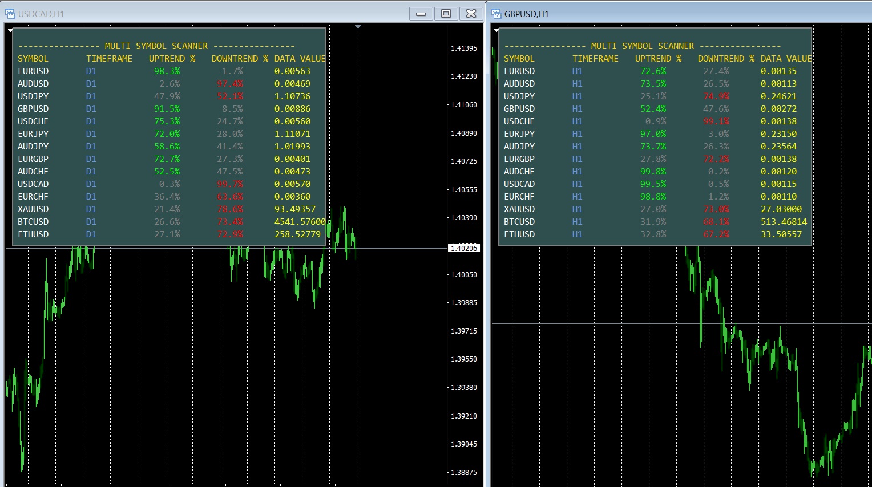872x487 pixels.
Task: Click white corner arrow in USDCAD chart
Action: (10, 30)
